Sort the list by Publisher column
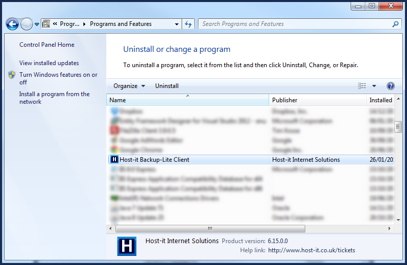Image resolution: width=407 pixels, height=265 pixels. [317, 100]
